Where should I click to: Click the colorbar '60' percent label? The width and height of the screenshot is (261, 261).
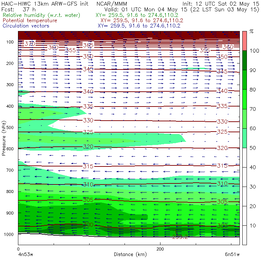point(253,128)
